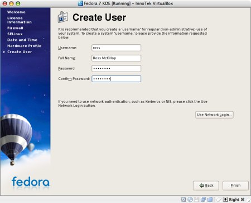Screen dimensions: 251x203
Task: Select License Information in the sidebar
Action: (20, 20)
